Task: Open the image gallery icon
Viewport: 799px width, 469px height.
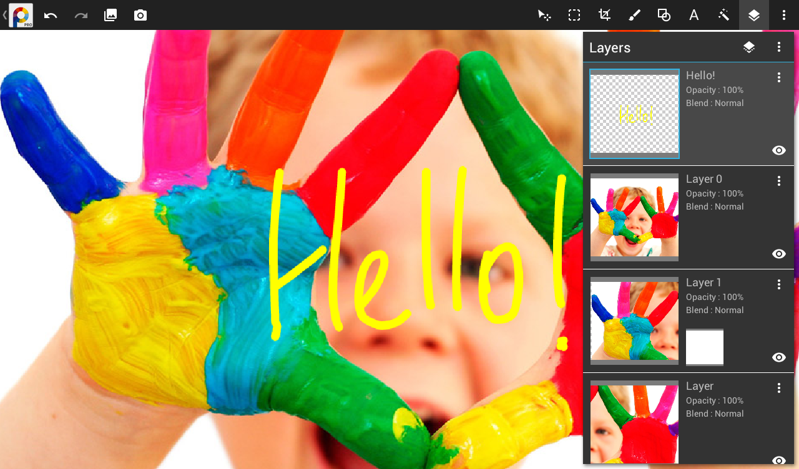Action: pyautogui.click(x=110, y=15)
